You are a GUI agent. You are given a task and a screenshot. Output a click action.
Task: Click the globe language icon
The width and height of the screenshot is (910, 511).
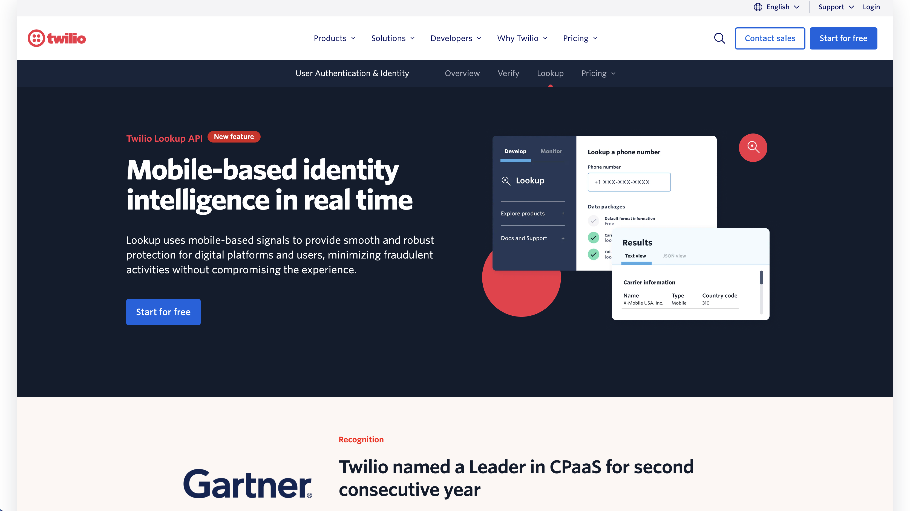point(758,7)
